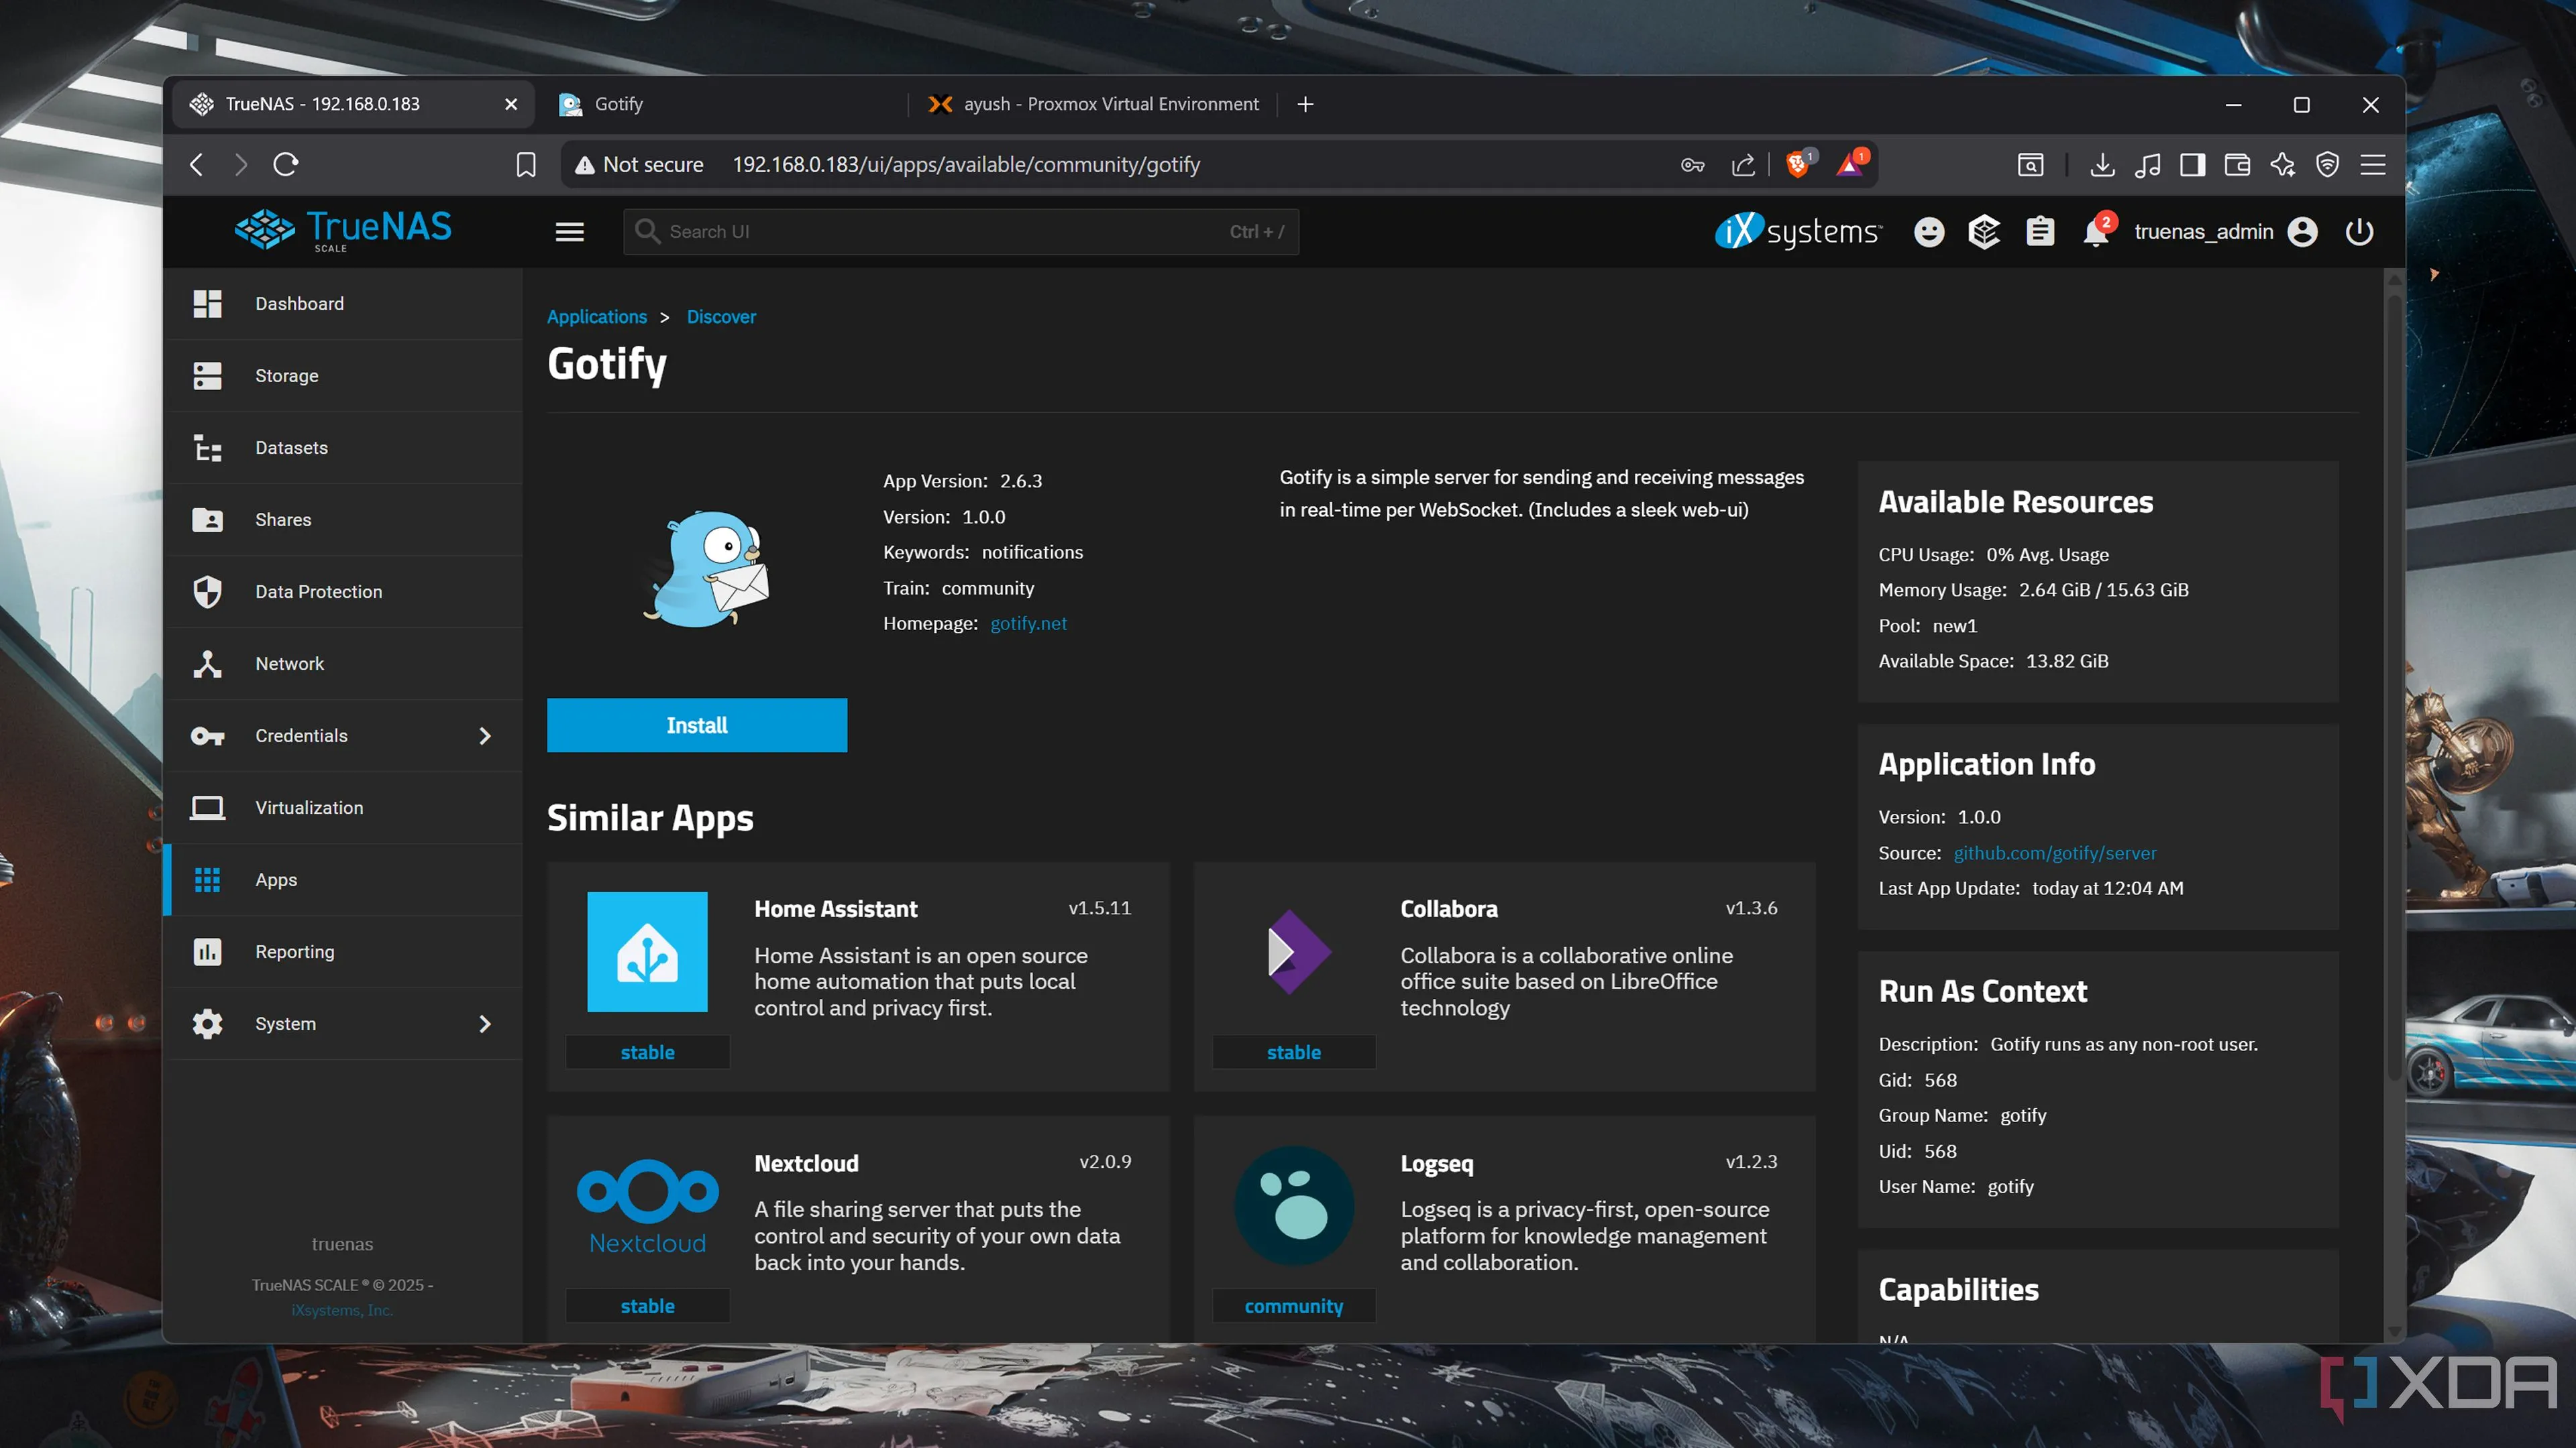
Task: Toggle the sidebar hamburger menu
Action: pos(570,232)
